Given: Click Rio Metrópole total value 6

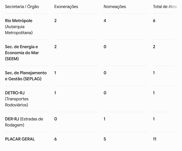Looking at the screenshot, I should 154,21.
